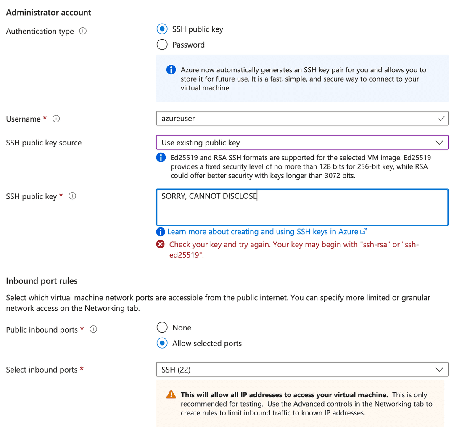Viewport: 454px width, 436px height.
Task: Expand Select inbound ports dropdown
Action: pos(302,370)
